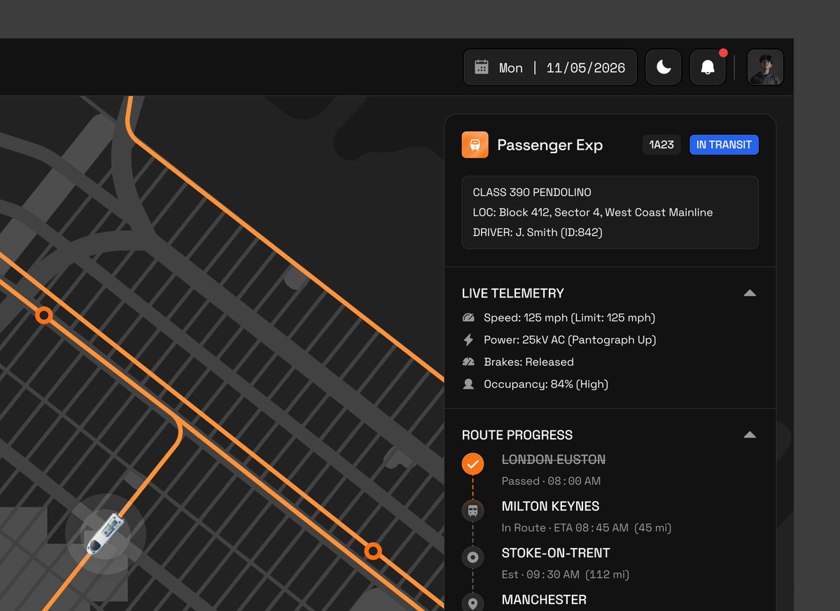This screenshot has height=611, width=840.
Task: Select the STOKE-ON-TRENT stop
Action: [556, 553]
